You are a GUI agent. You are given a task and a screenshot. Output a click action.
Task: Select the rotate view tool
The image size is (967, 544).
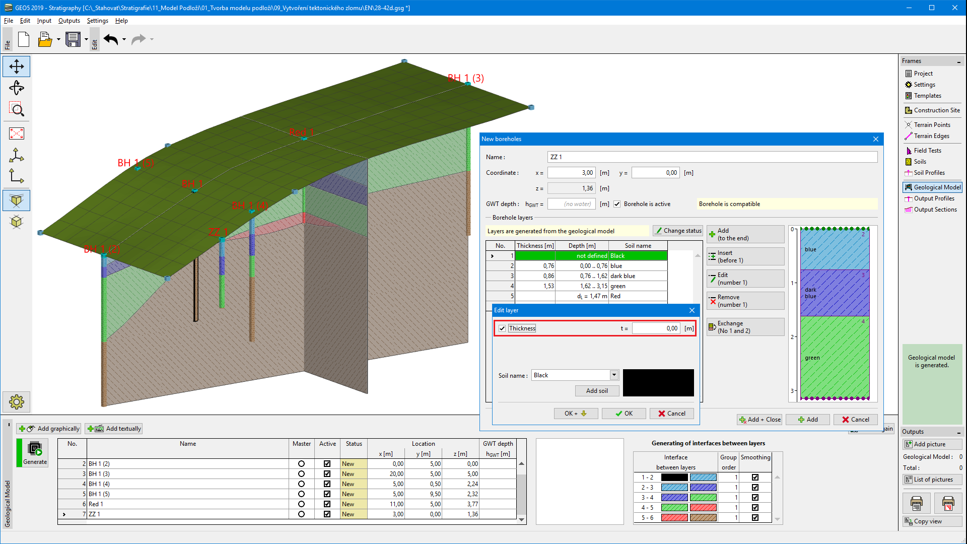(17, 88)
